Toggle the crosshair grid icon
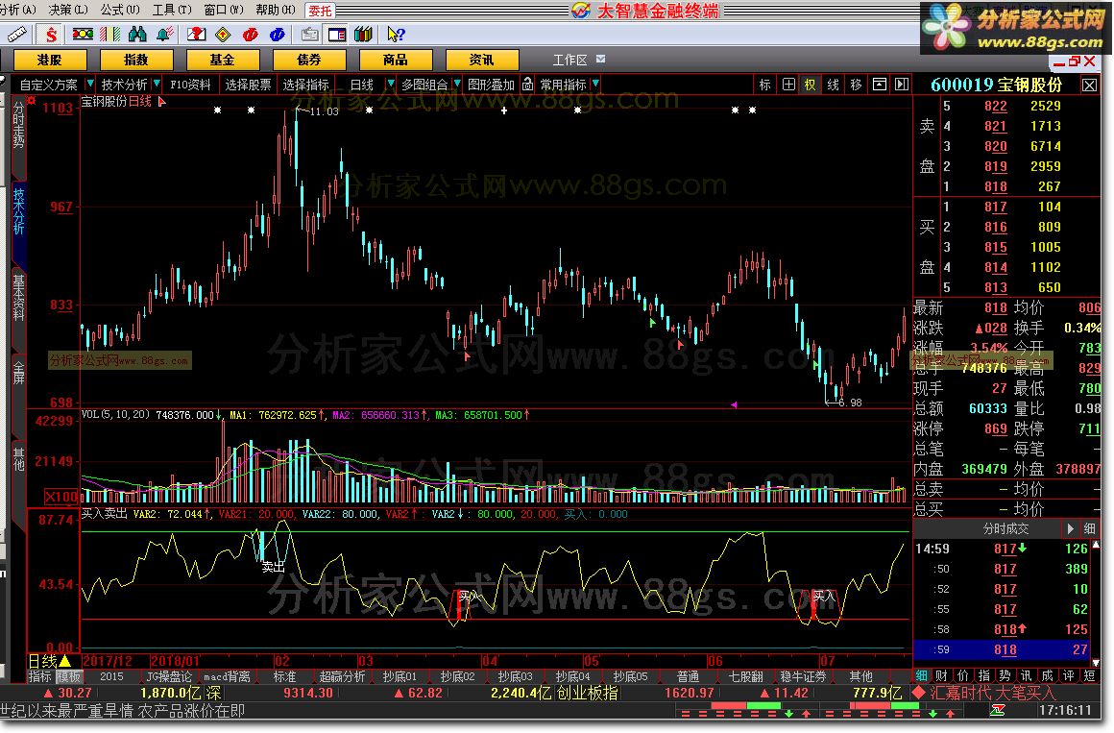 pos(787,85)
